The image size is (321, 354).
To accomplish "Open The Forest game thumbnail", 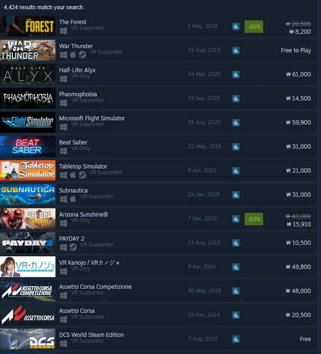I will (x=28, y=26).
